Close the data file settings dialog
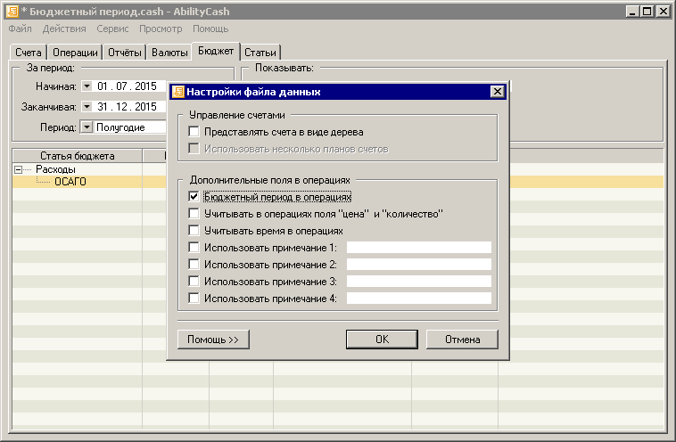The width and height of the screenshot is (676, 442). point(497,92)
